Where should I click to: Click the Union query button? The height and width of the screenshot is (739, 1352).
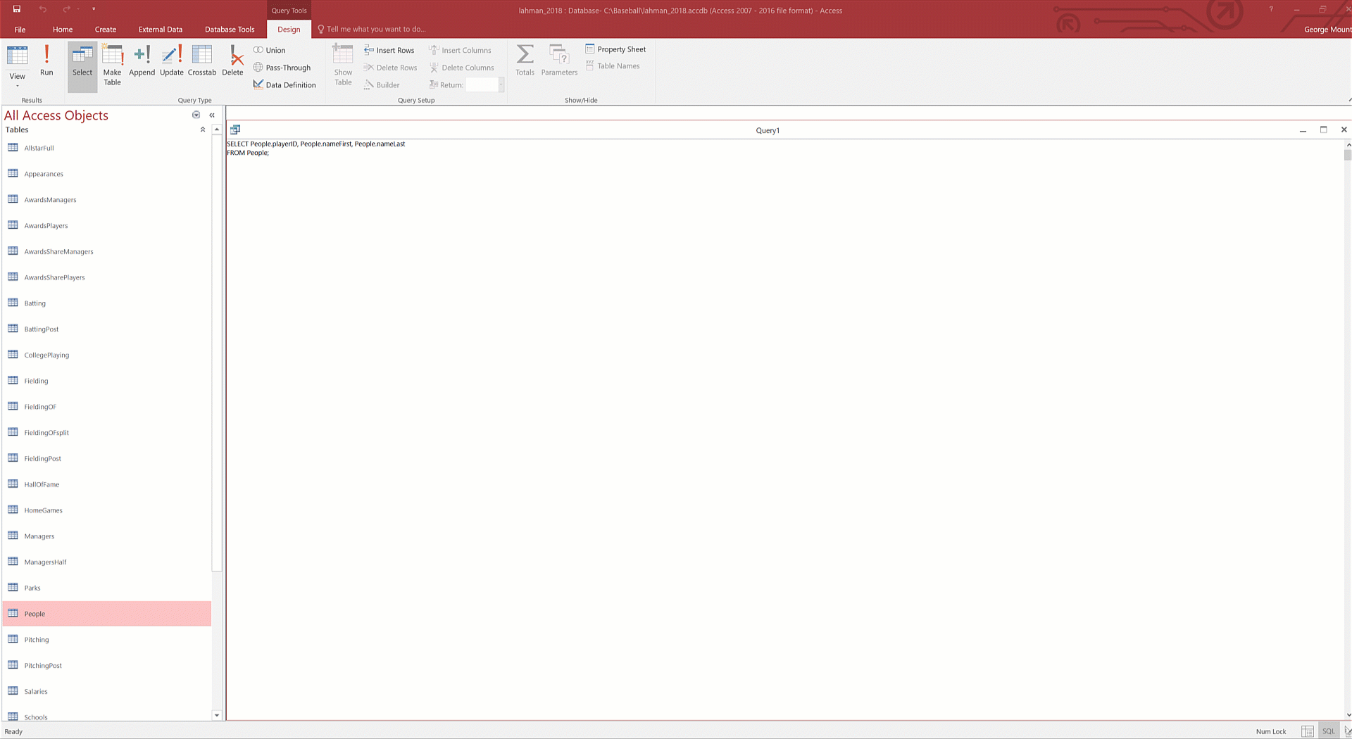(x=270, y=50)
